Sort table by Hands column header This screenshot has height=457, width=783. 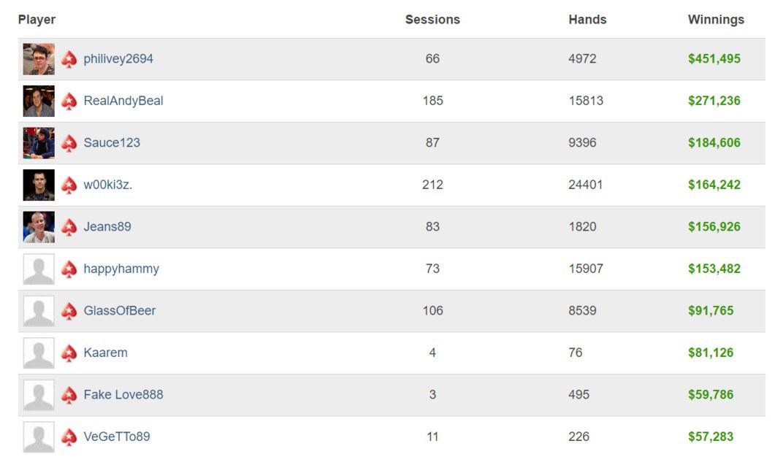click(587, 20)
